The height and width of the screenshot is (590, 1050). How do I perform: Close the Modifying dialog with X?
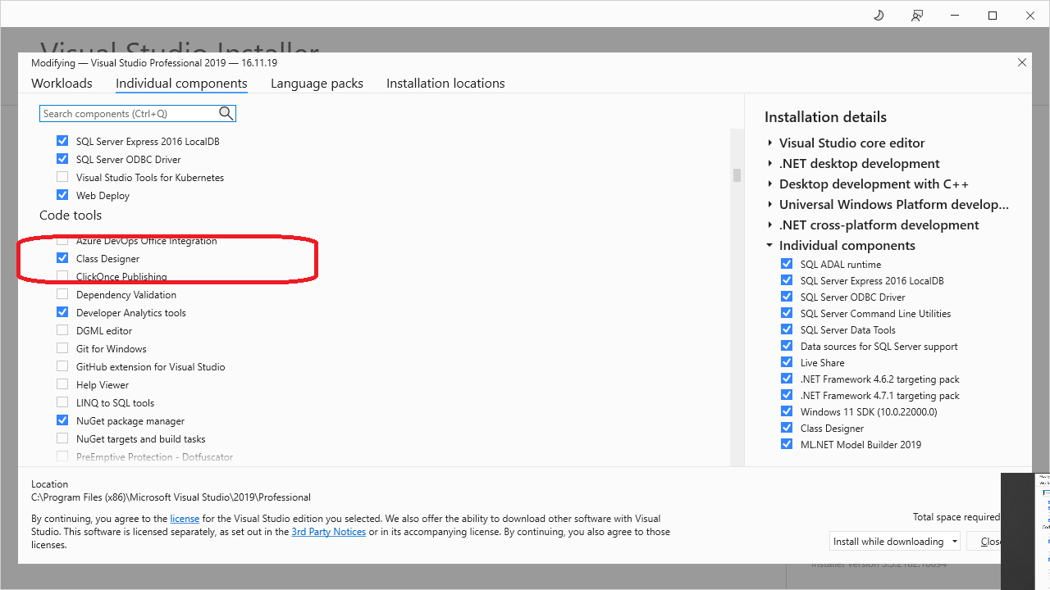[x=1022, y=62]
